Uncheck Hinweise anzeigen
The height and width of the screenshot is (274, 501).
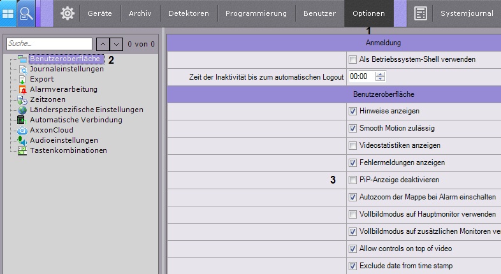click(x=353, y=111)
